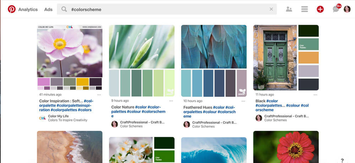Click the red plus create pin button
The height and width of the screenshot is (163, 355).
tap(320, 9)
